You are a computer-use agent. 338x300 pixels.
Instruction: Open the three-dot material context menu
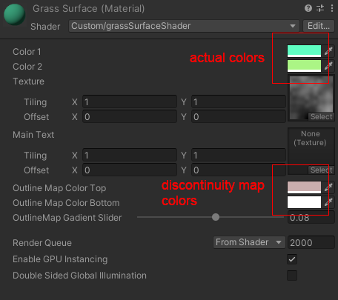point(331,8)
